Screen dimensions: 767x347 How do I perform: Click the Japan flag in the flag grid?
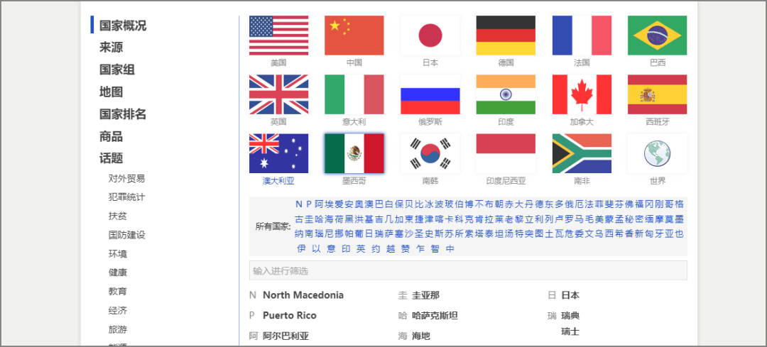click(430, 35)
